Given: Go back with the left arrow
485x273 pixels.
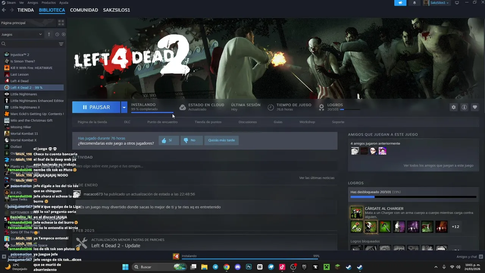Looking at the screenshot, I should coord(4,10).
